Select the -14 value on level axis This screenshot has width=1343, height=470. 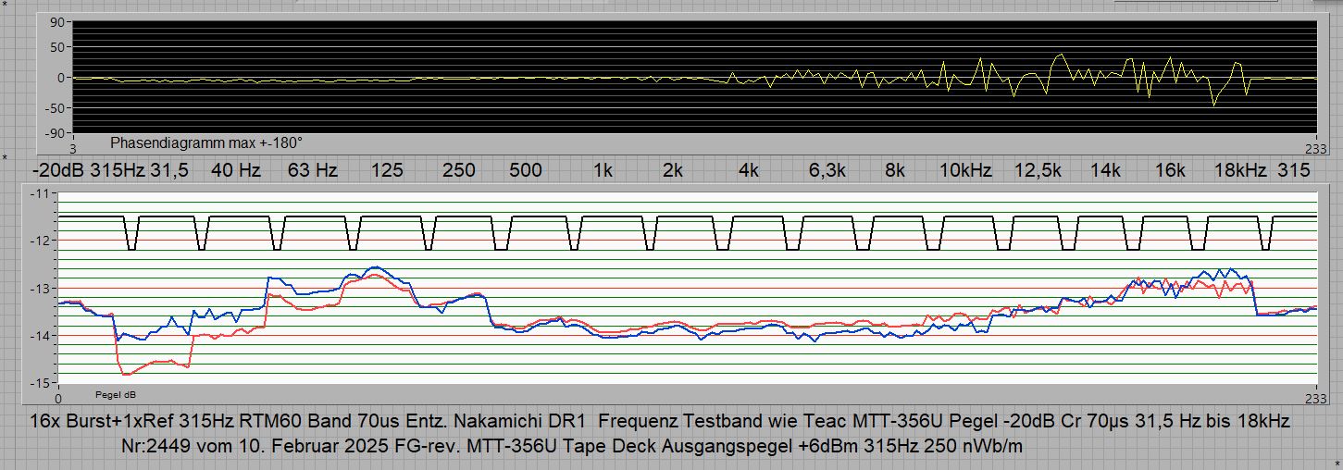pos(42,336)
